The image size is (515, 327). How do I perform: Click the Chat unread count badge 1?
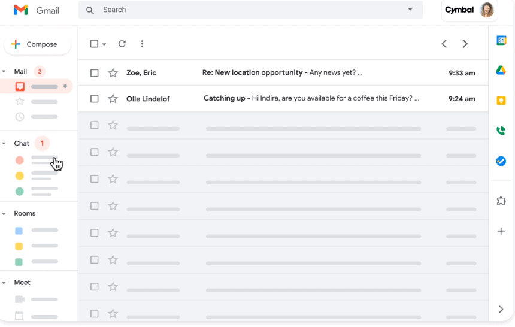pyautogui.click(x=42, y=143)
